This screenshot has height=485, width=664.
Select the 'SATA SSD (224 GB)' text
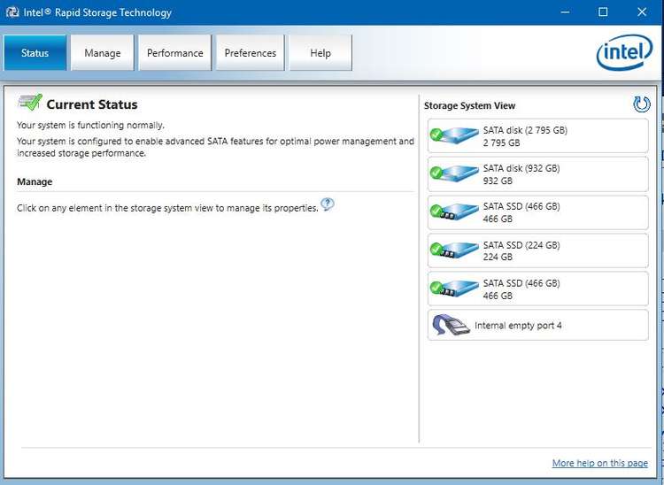click(x=521, y=244)
